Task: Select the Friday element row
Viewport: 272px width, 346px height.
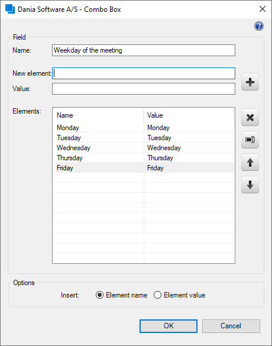Action: (143, 168)
